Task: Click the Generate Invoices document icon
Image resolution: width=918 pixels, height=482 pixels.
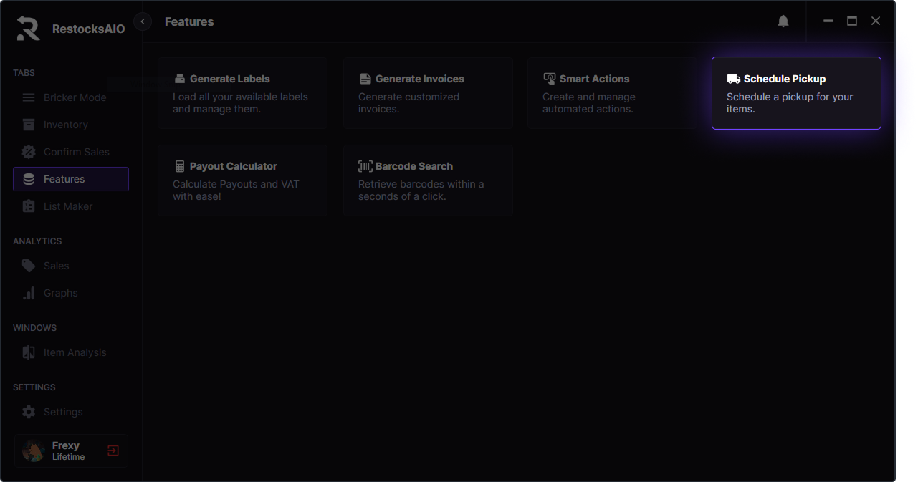Action: click(365, 79)
